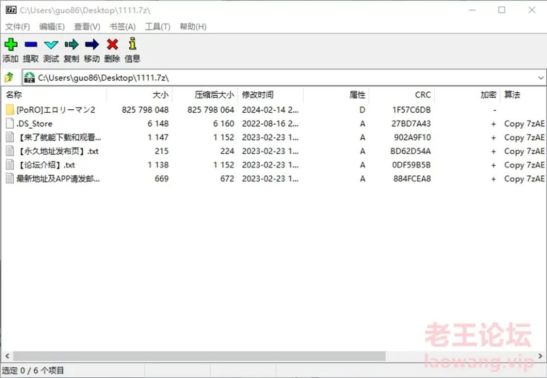Click the CRC value 0DF59B5B
This screenshot has width=547, height=378.
pos(411,165)
